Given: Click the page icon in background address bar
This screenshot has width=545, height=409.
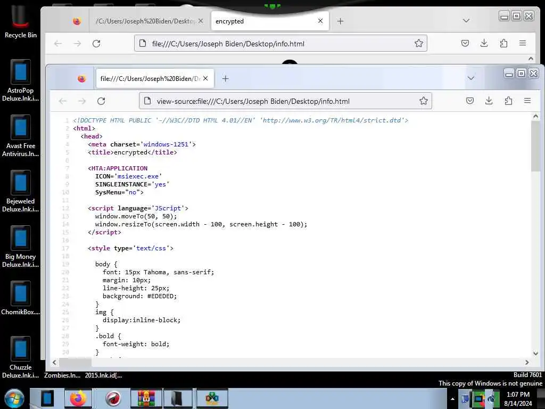Looking at the screenshot, I should coord(143,43).
